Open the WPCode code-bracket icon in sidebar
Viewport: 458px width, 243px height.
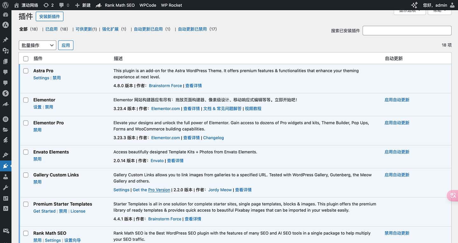[x=5, y=209]
